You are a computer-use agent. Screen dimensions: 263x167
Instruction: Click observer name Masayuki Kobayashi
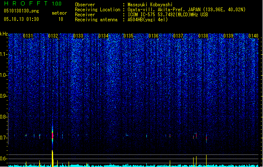click(150, 5)
